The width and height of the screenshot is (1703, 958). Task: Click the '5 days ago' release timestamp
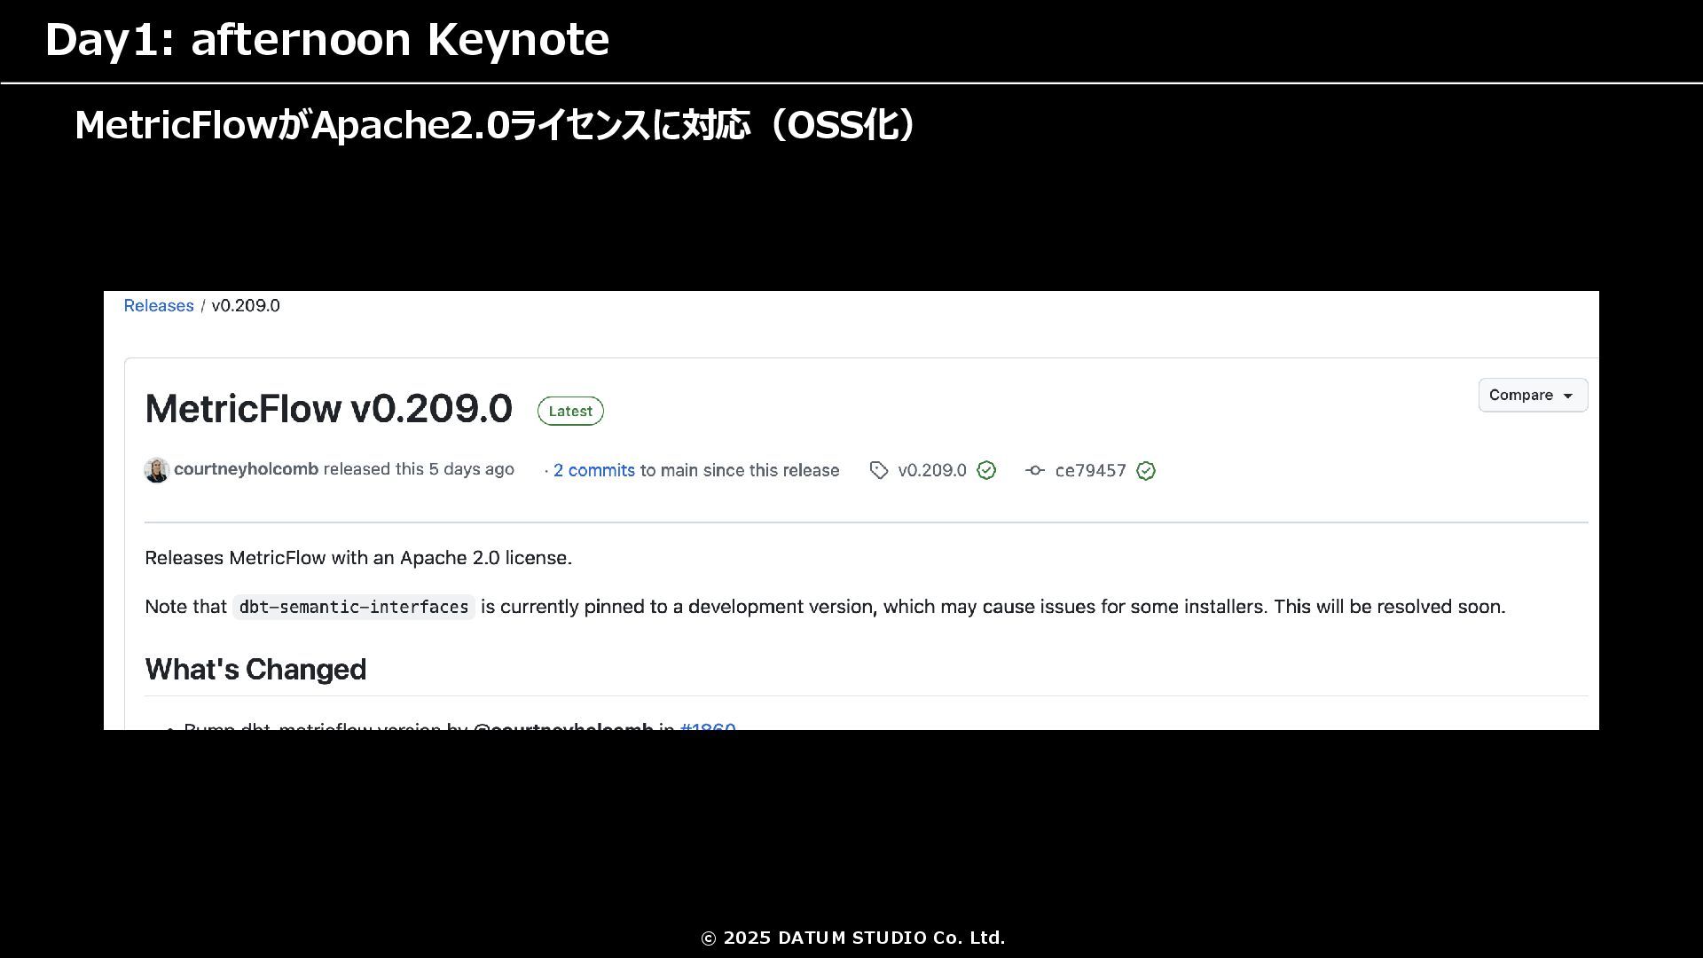click(471, 469)
